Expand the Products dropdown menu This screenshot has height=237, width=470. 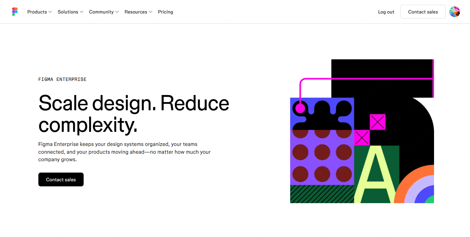coord(40,12)
